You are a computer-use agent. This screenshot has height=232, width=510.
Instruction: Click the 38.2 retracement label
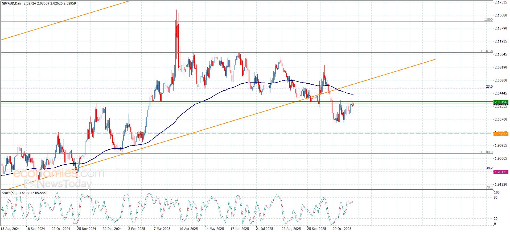(x=489, y=168)
